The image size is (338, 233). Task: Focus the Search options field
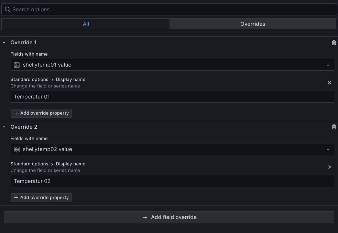[x=172, y=9]
